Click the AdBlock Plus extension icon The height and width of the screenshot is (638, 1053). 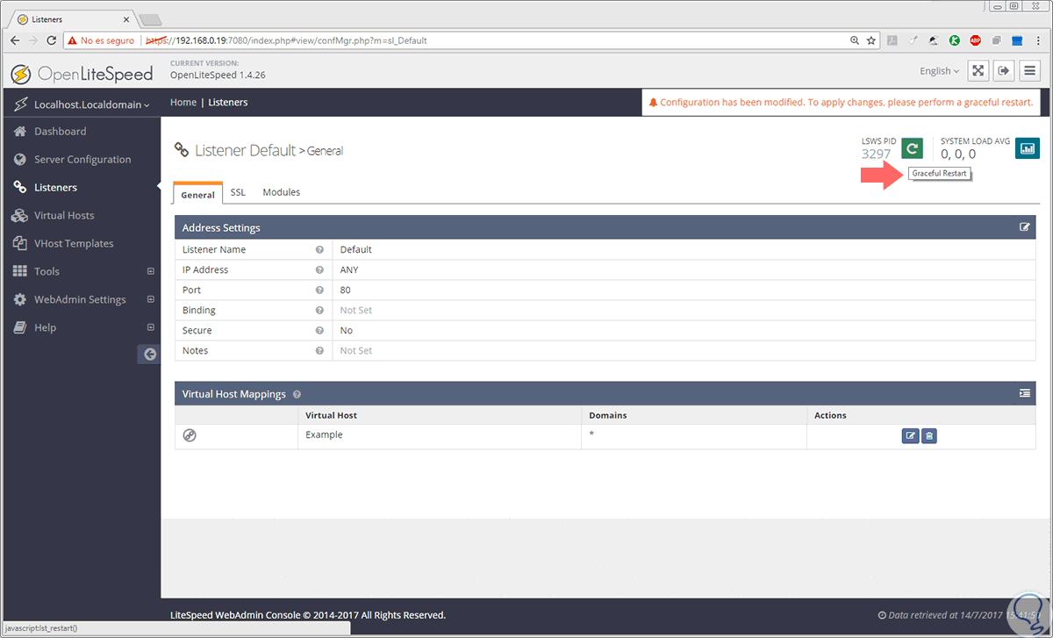tap(975, 40)
